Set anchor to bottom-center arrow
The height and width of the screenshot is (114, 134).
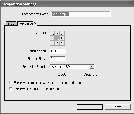click(x=57, y=43)
